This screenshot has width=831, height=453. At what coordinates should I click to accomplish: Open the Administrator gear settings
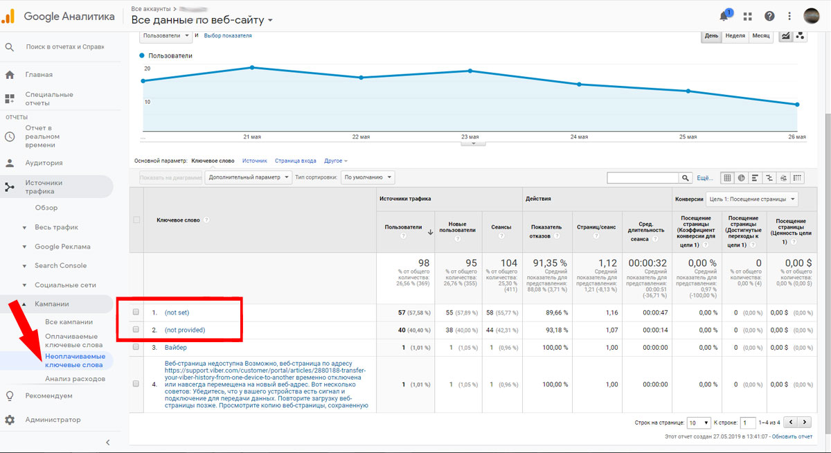coord(10,420)
